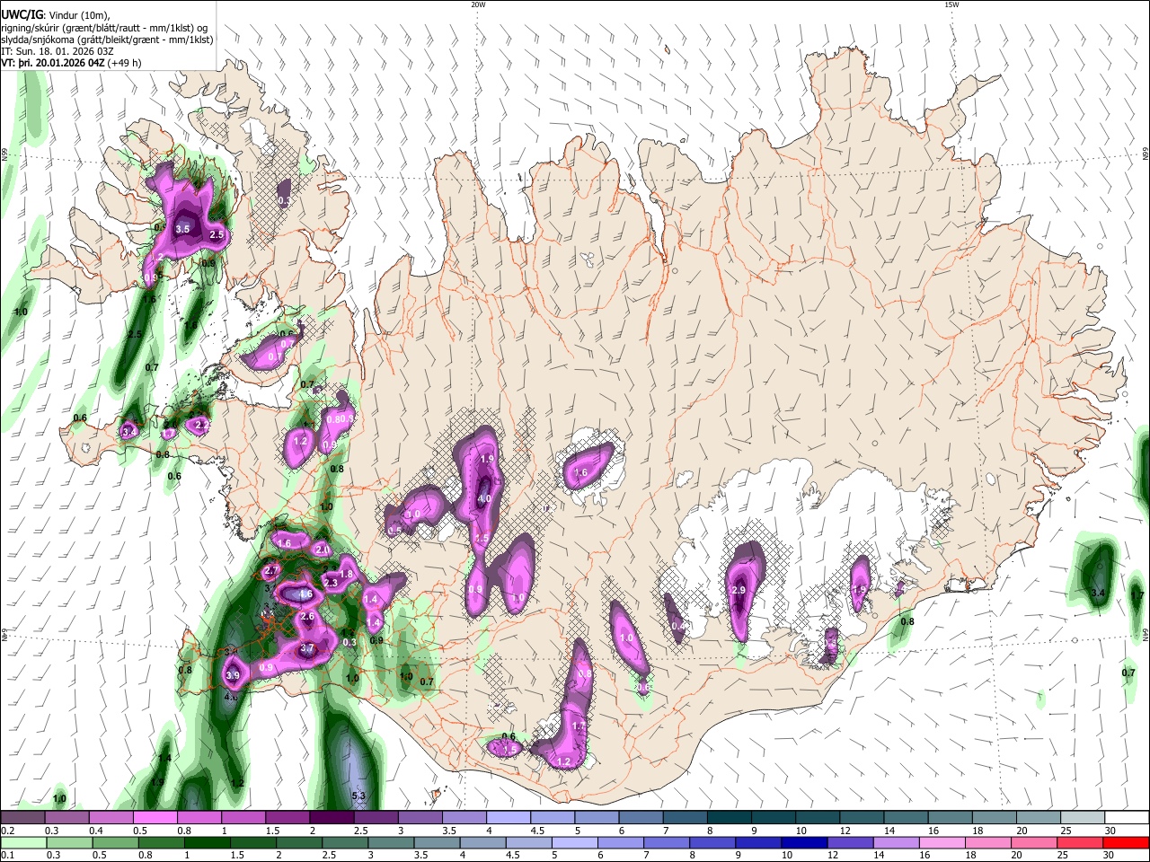This screenshot has height=862, width=1150.
Task: Click the '4.6' rain value below the 3.9 label
Action: [230, 696]
